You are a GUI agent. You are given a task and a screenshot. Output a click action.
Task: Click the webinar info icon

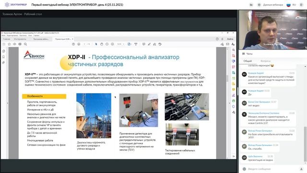(259, 5)
